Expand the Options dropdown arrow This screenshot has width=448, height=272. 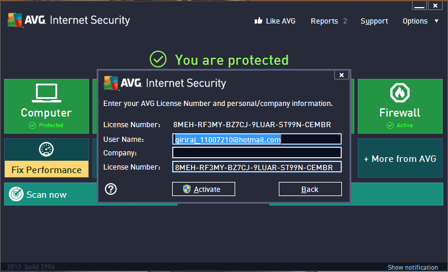click(436, 21)
